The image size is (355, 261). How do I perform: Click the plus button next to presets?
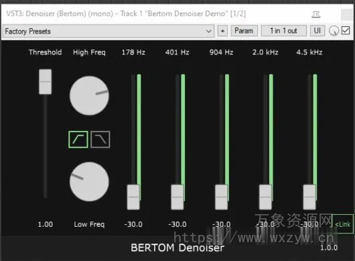[222, 31]
